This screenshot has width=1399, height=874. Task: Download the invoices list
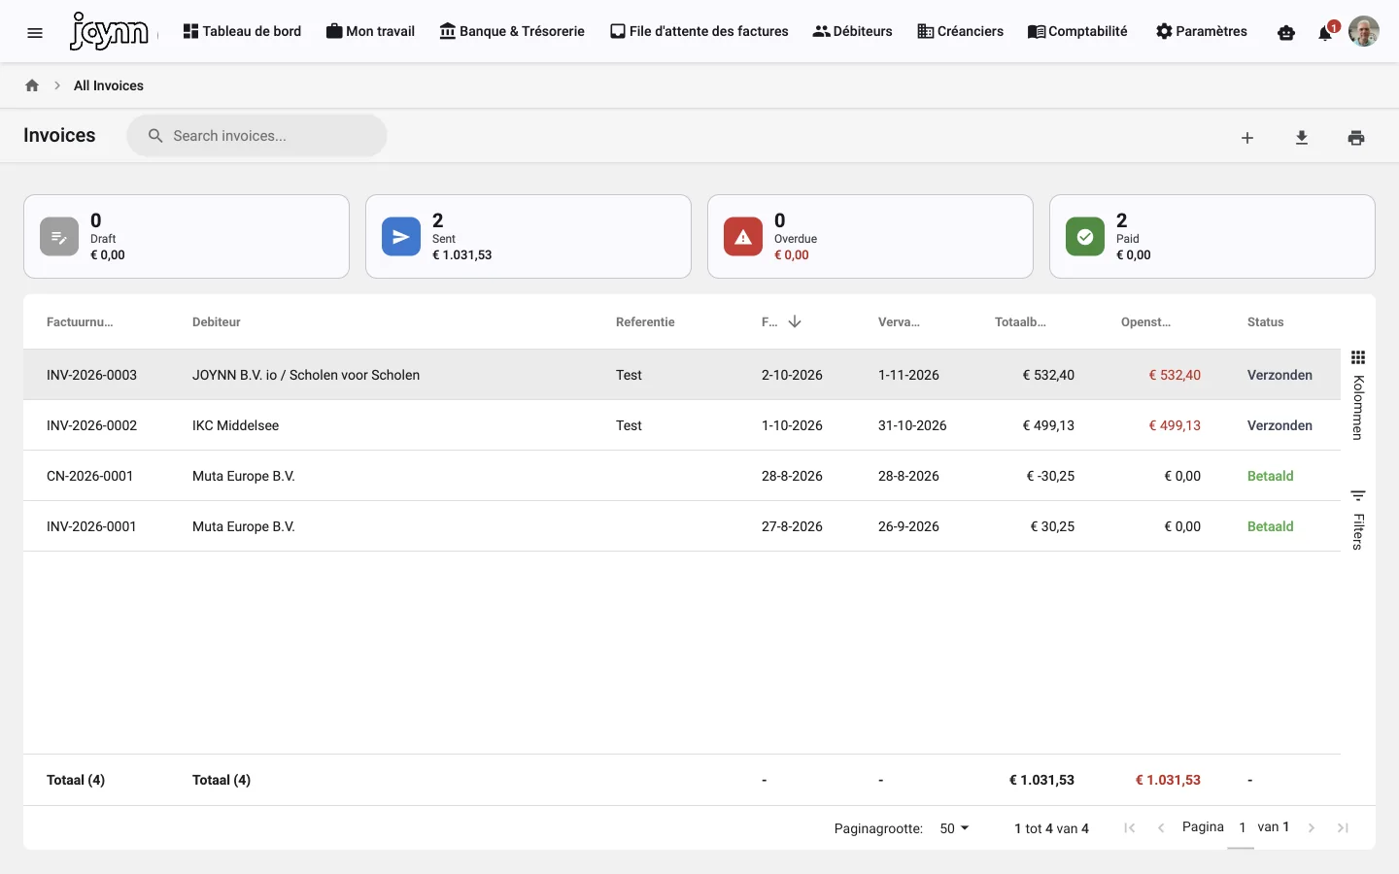tap(1302, 138)
